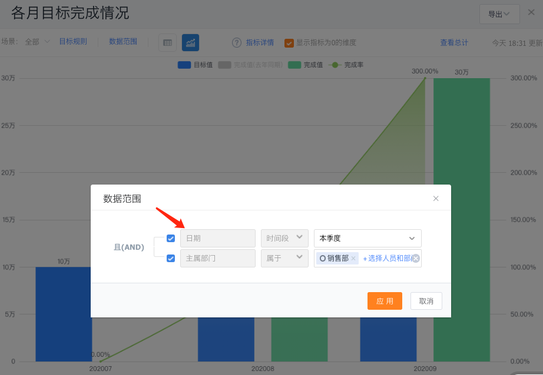The width and height of the screenshot is (543, 375).
Task: Clear all selected departments with circle X
Action: pos(416,259)
